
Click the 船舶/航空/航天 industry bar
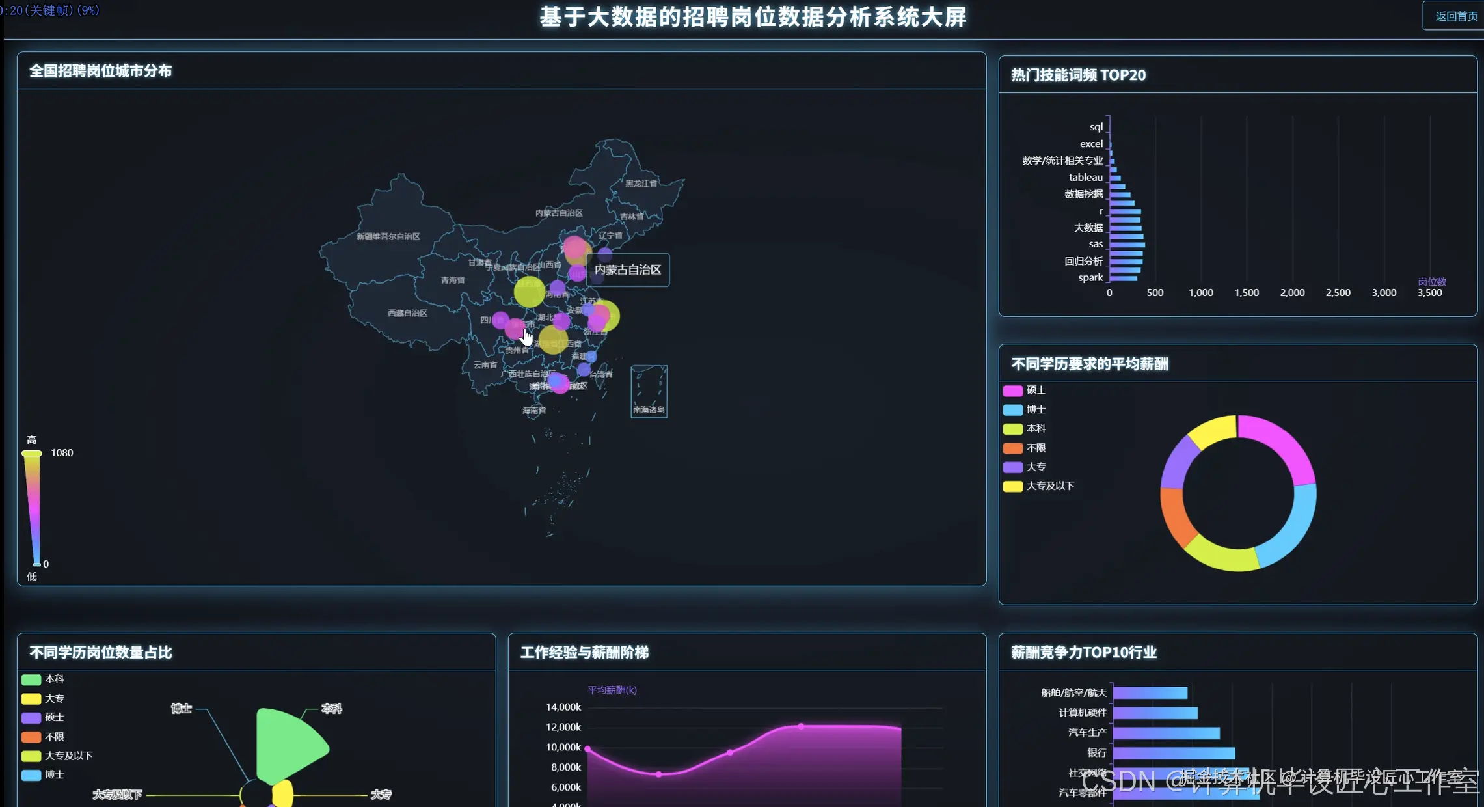[x=1150, y=693]
